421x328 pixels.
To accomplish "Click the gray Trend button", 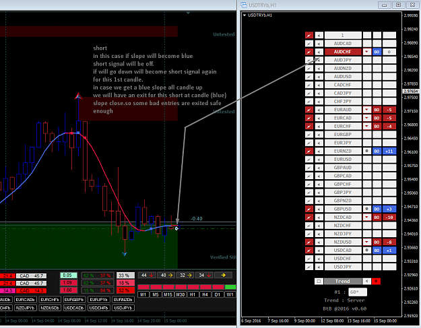I will (x=343, y=282).
